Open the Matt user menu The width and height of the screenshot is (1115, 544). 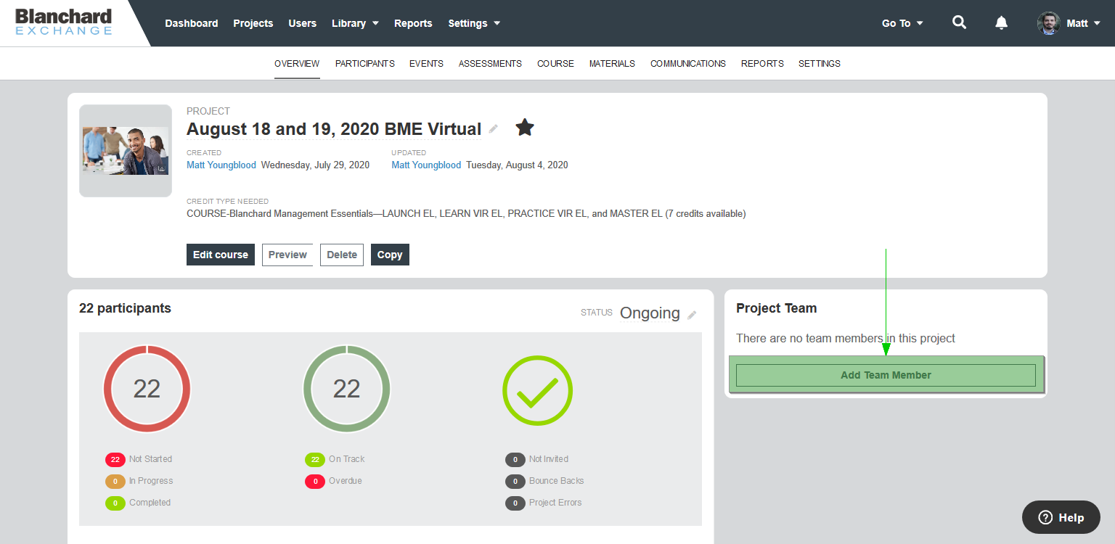1083,23
